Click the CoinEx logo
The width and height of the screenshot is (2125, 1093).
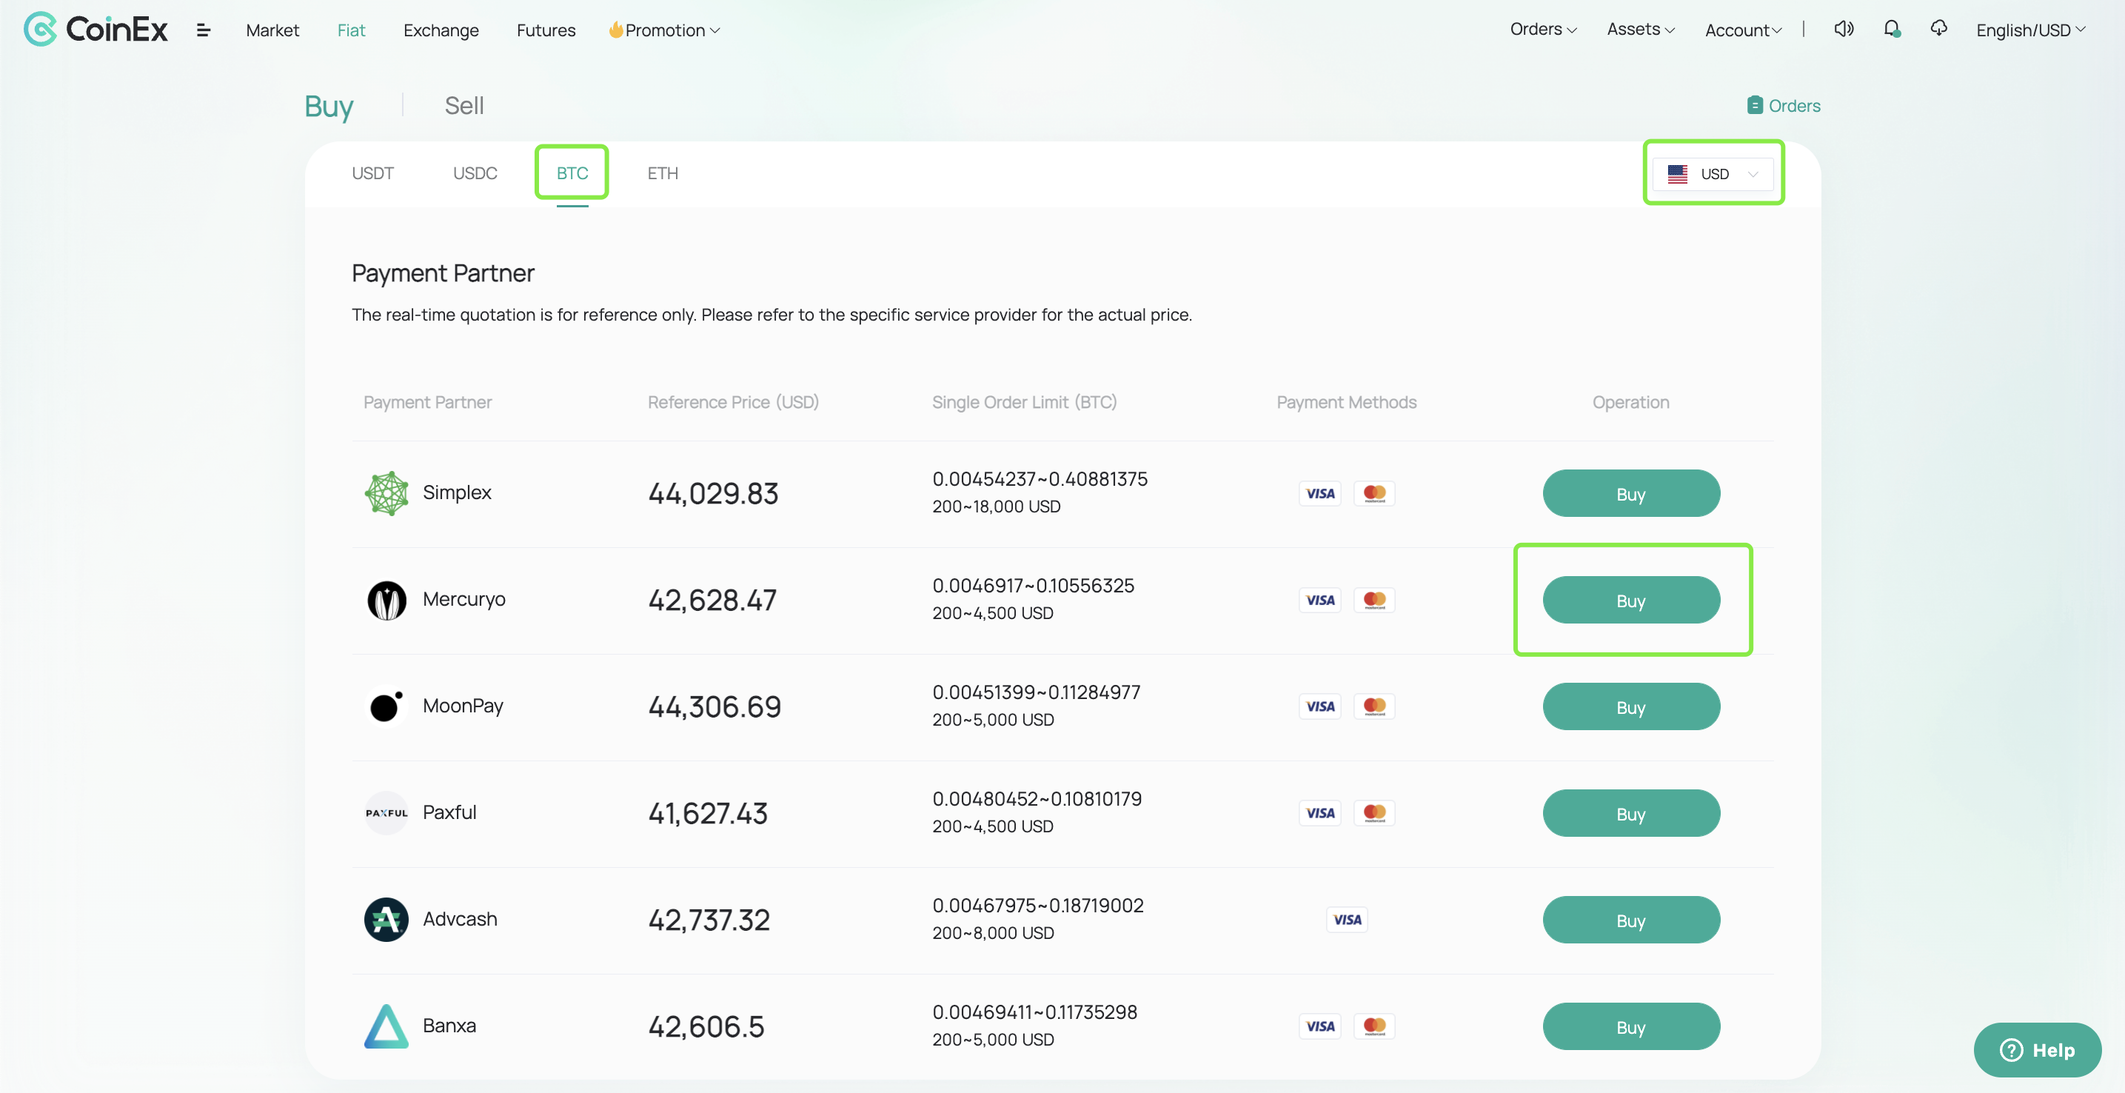(x=96, y=30)
